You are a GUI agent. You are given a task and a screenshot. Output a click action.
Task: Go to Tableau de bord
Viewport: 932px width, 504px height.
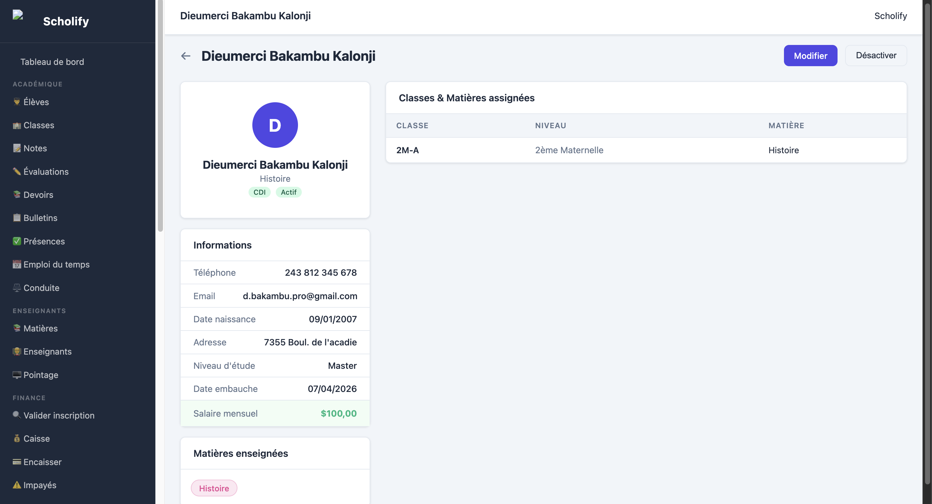coord(52,62)
